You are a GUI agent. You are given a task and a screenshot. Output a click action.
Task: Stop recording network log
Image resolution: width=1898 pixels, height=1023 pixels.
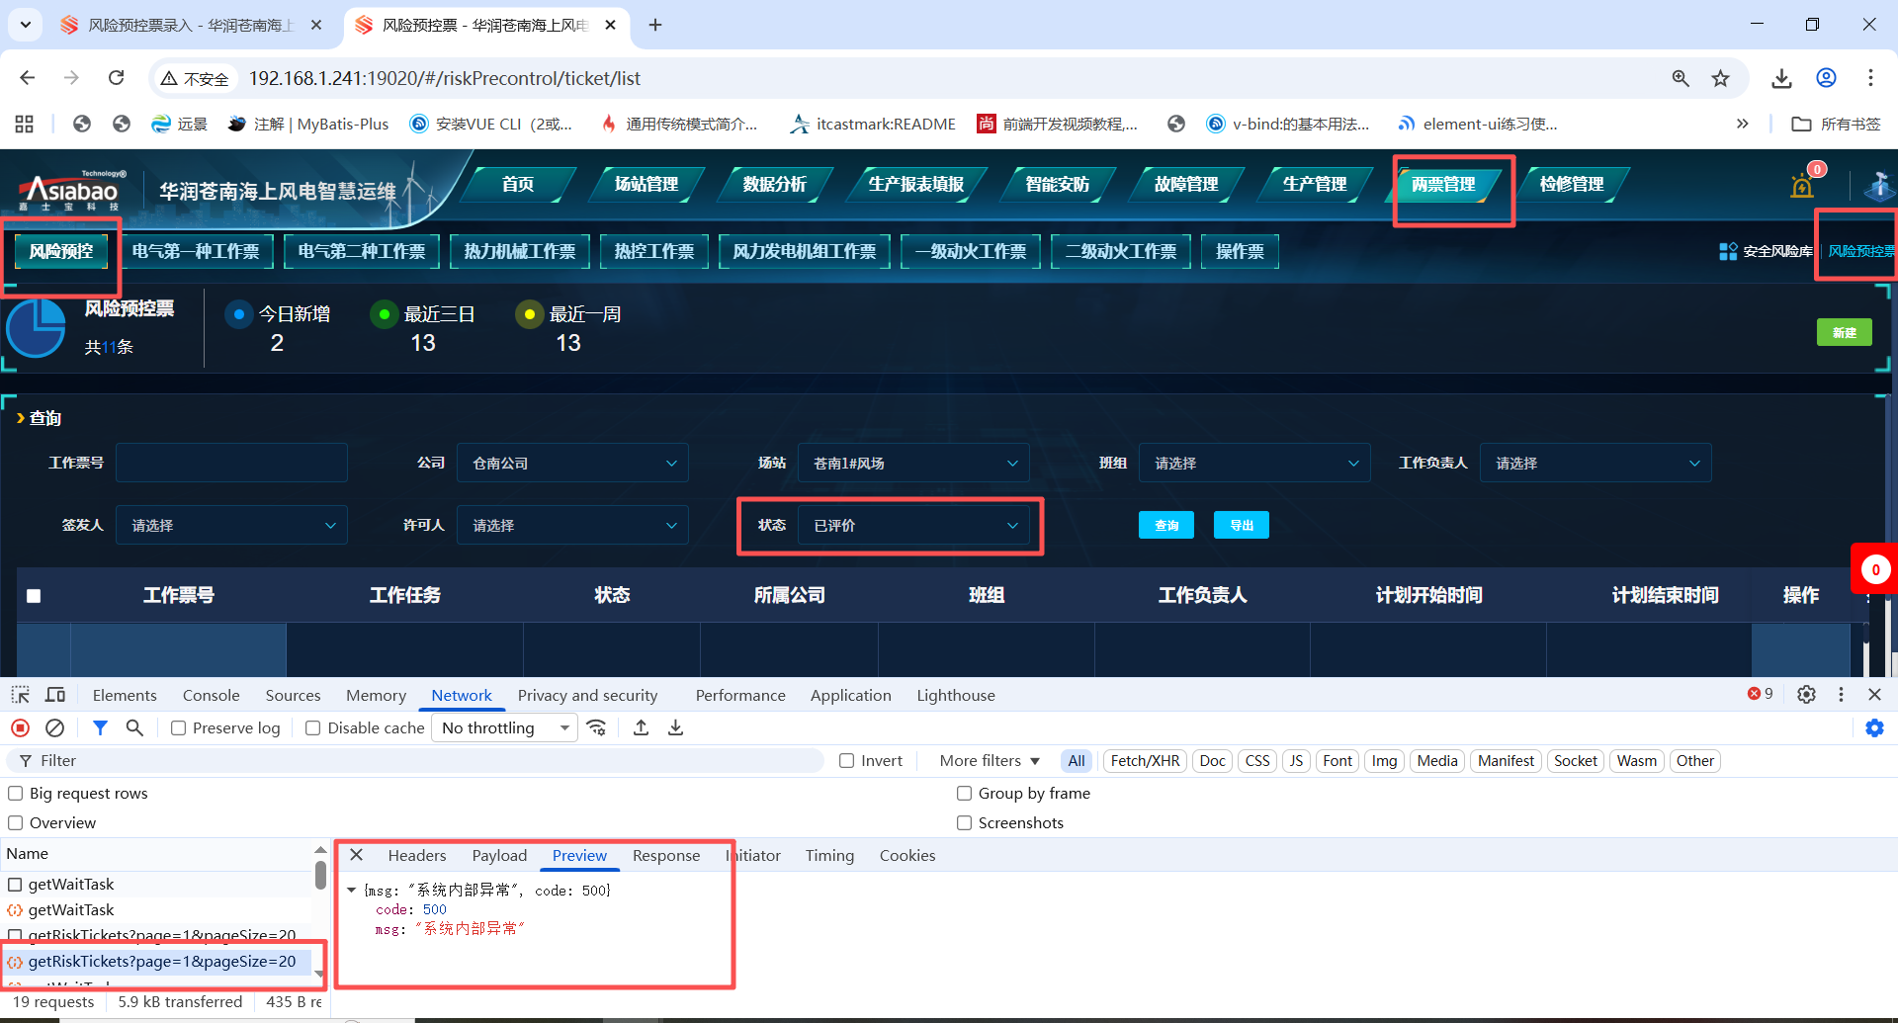(20, 728)
